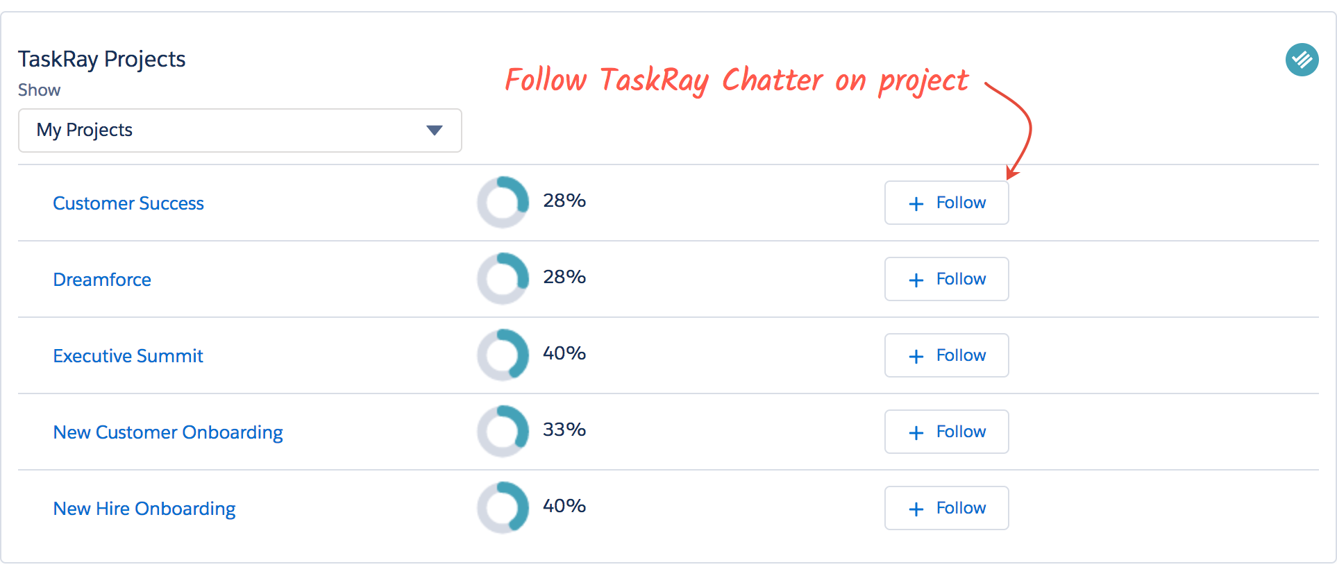This screenshot has width=1337, height=576.
Task: Click the Executive Summit progress ring
Action: click(x=503, y=355)
